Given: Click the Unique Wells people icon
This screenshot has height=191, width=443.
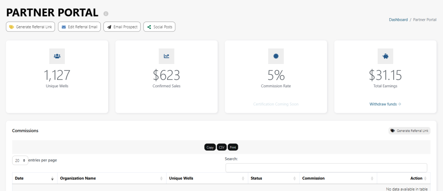Looking at the screenshot, I should coord(57,56).
